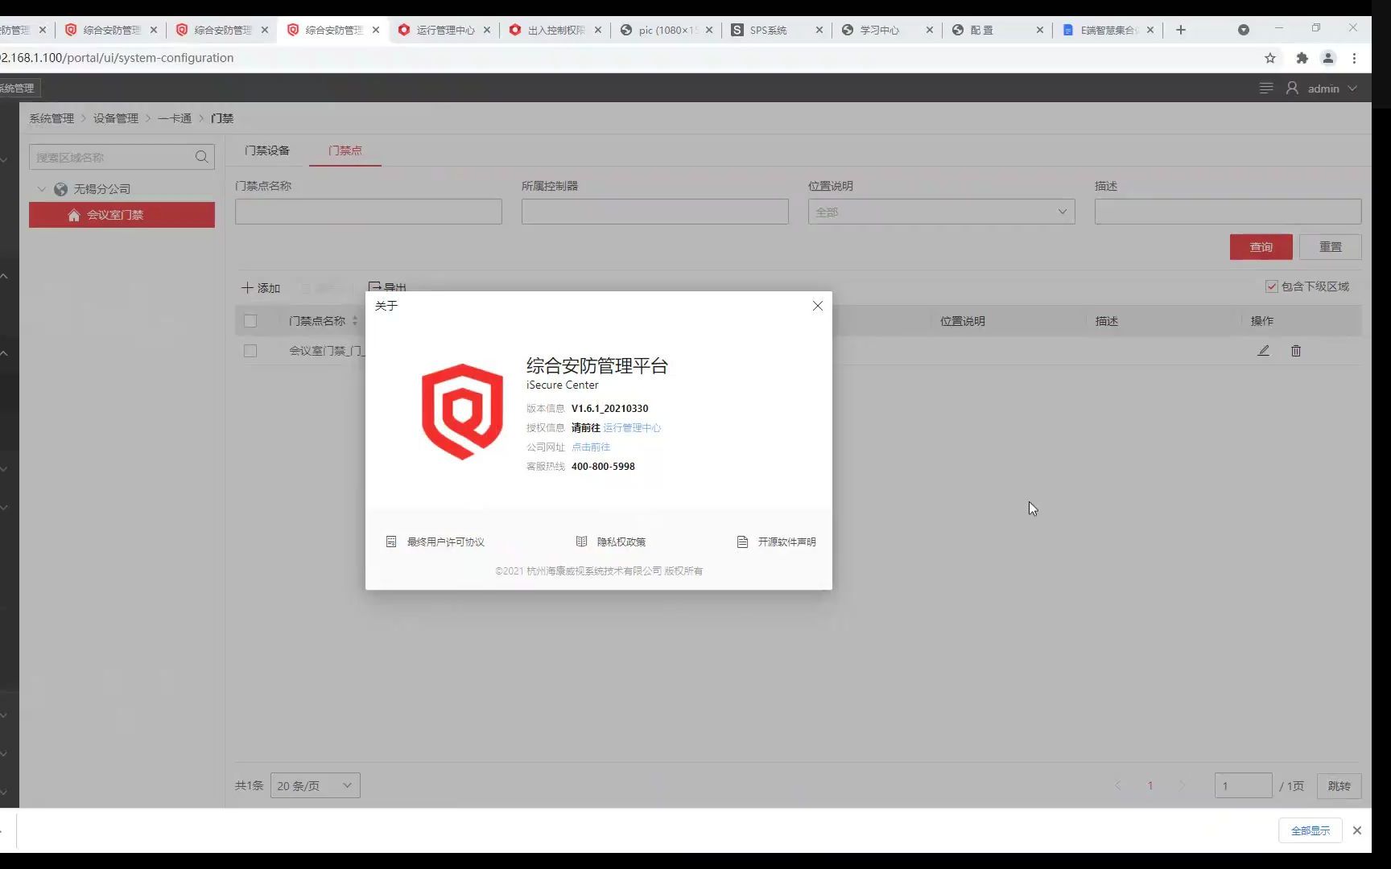The width and height of the screenshot is (1391, 869).
Task: Edit the 会议室门禁 row with pencil icon
Action: coord(1264,351)
